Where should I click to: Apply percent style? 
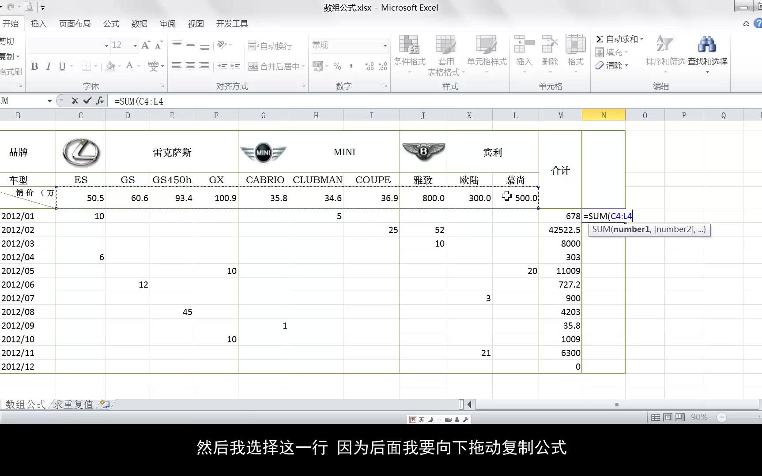point(337,66)
